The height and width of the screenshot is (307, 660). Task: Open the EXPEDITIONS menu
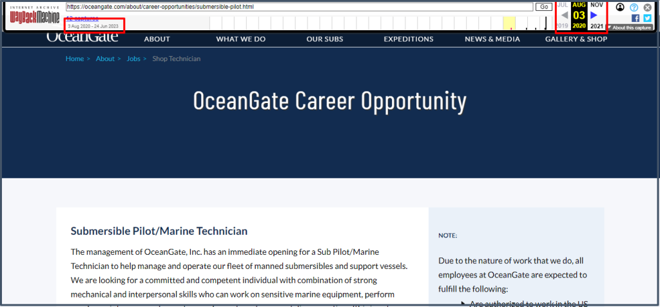[408, 39]
